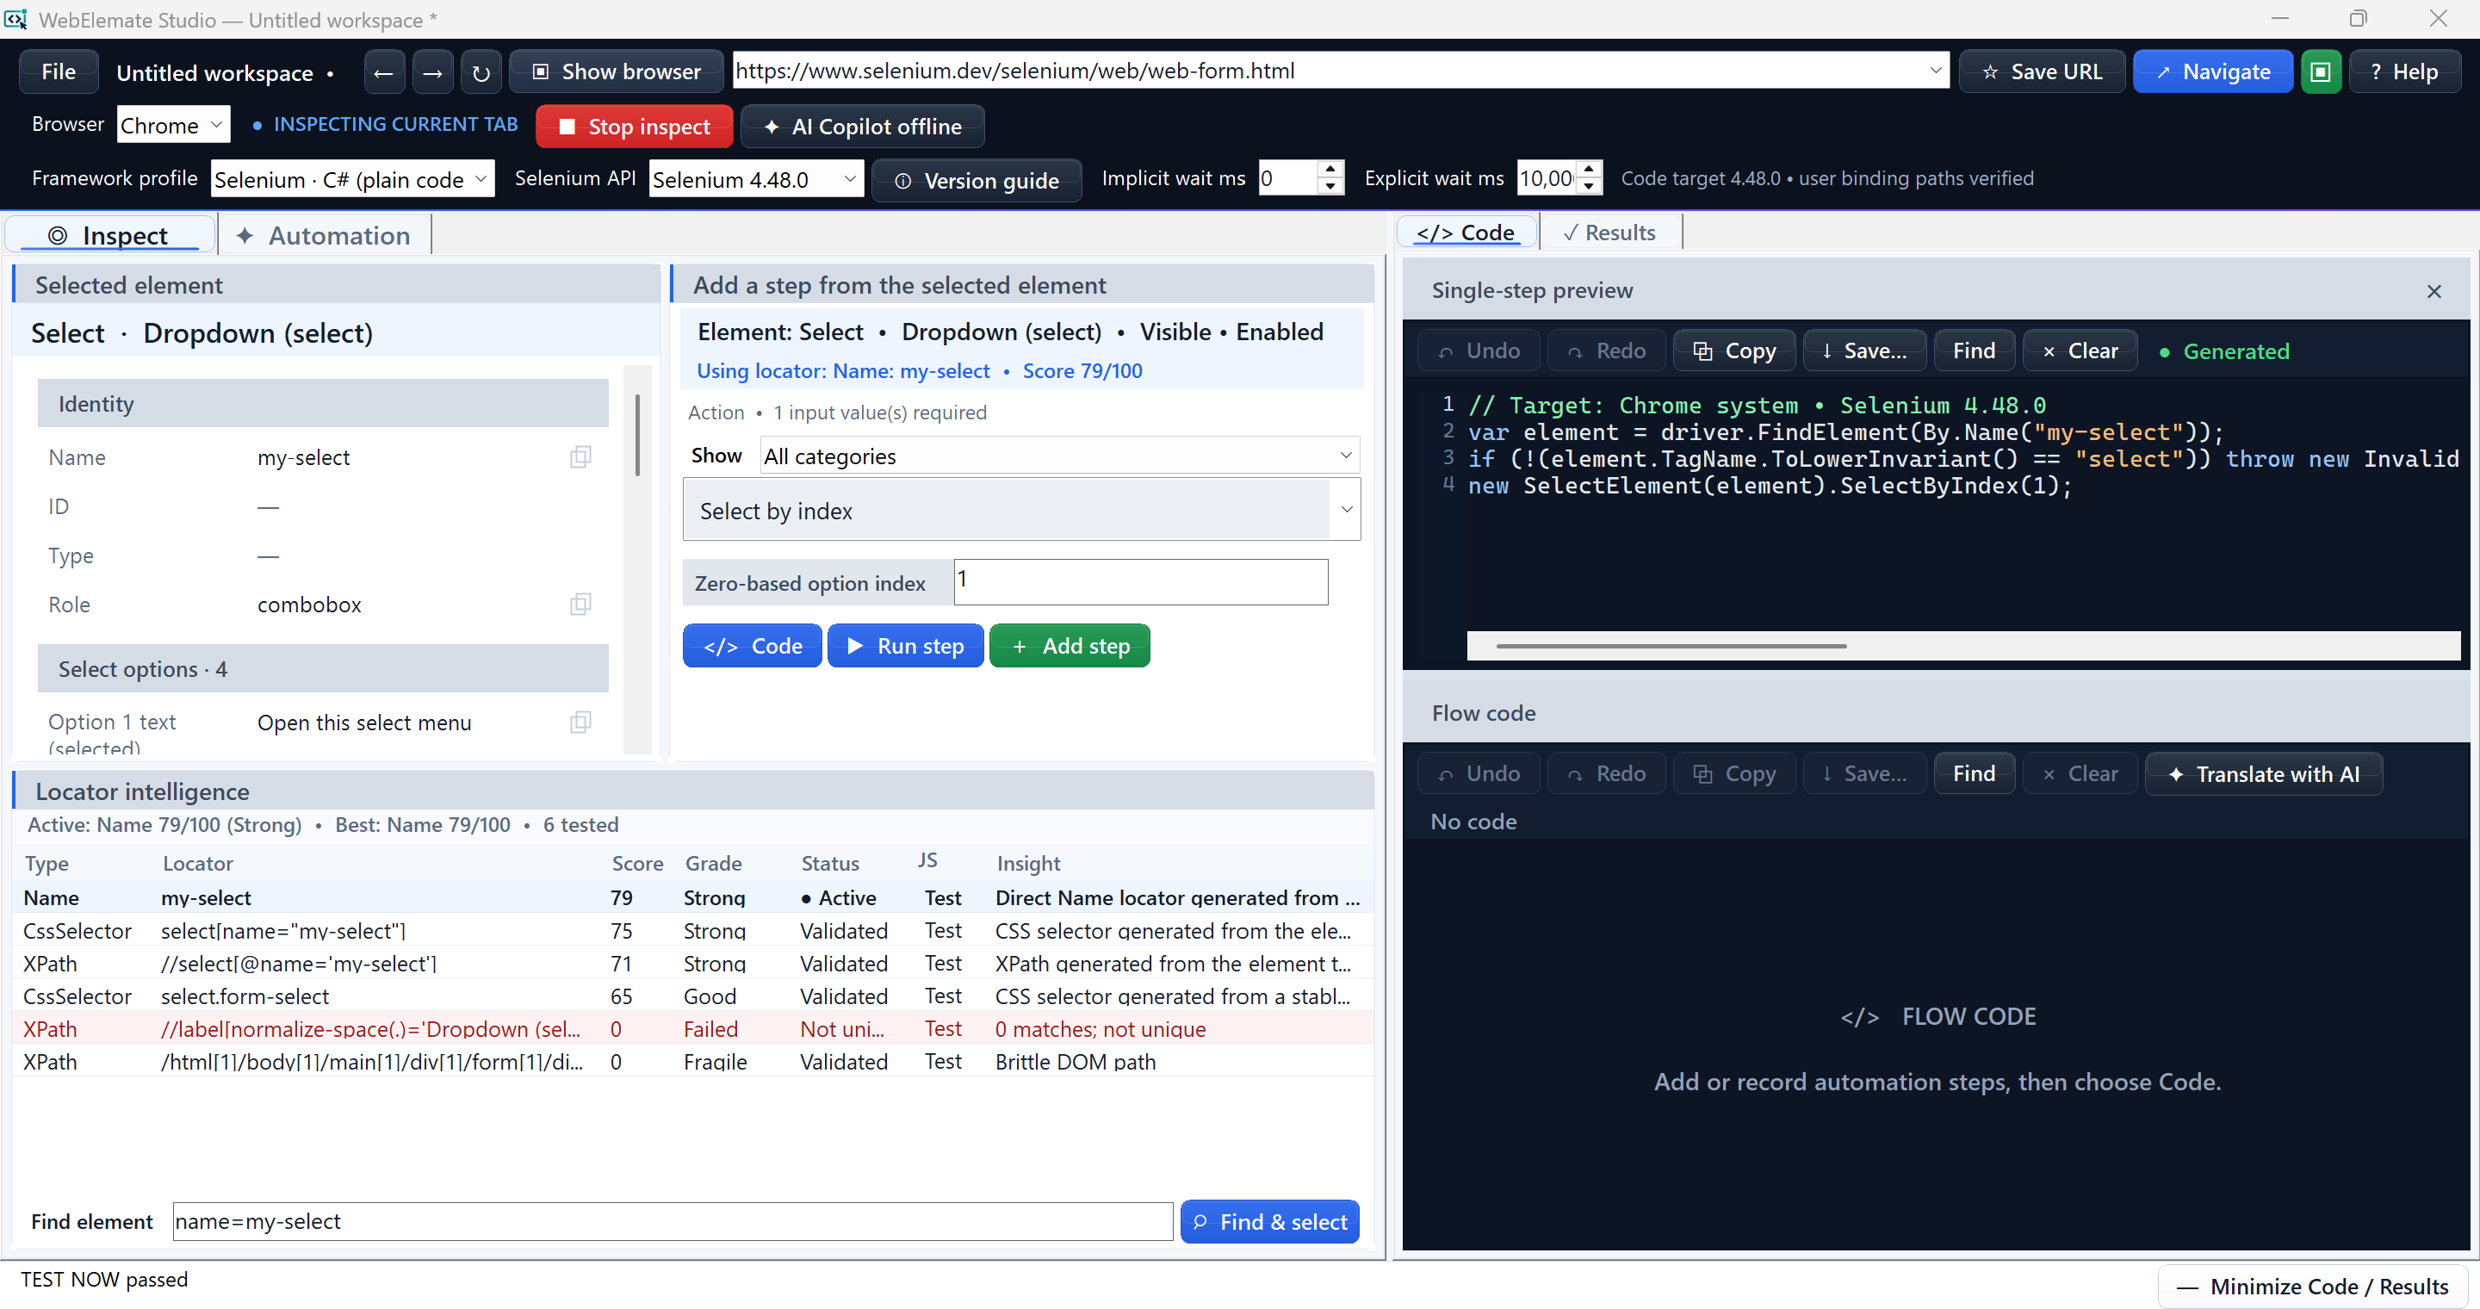The height and width of the screenshot is (1309, 2480).
Task: Save the current URL
Action: point(2042,72)
